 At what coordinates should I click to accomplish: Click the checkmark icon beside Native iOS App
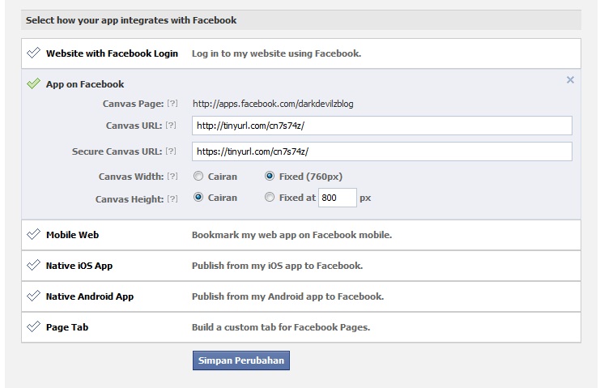point(34,265)
